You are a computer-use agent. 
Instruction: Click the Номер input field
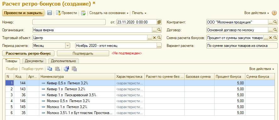coord(69,22)
